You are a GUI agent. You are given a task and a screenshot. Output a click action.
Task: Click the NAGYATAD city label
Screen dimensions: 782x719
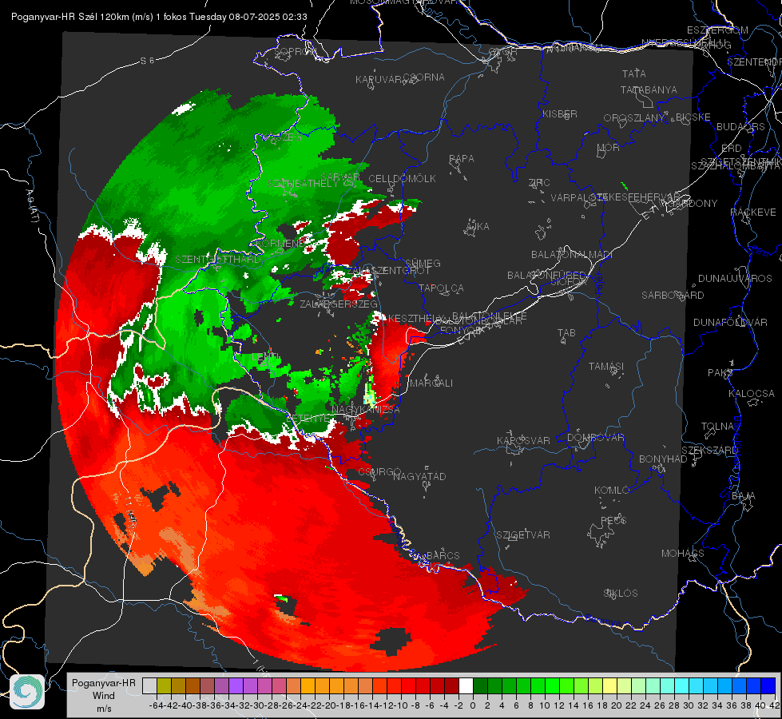click(419, 476)
